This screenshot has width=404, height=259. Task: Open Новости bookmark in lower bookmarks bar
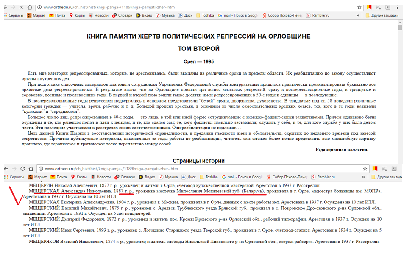tap(101, 177)
